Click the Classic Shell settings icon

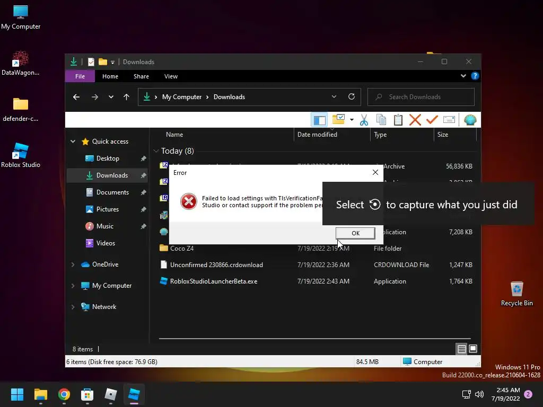470,120
